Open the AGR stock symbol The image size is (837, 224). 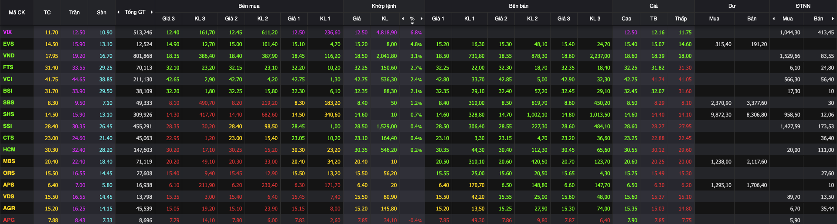click(9, 208)
